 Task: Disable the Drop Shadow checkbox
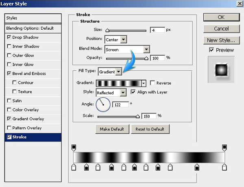9,37
